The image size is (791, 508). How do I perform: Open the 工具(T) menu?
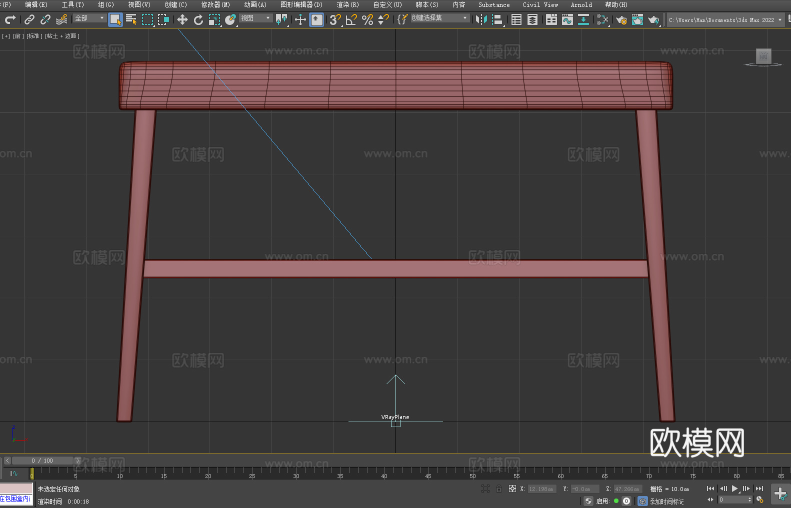point(73,4)
